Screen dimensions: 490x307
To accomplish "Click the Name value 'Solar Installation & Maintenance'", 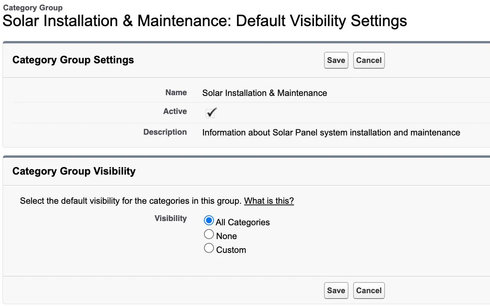I will coord(265,93).
